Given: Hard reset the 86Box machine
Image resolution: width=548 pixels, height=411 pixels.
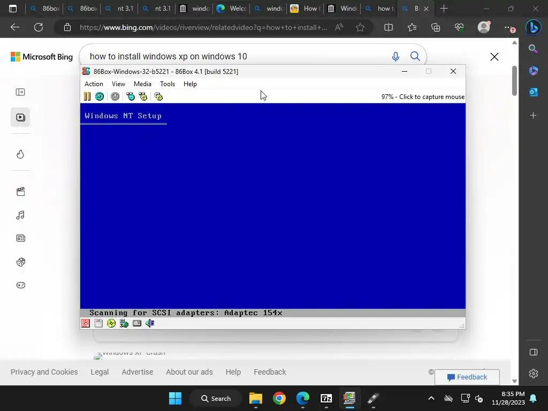Looking at the screenshot, I should [100, 96].
